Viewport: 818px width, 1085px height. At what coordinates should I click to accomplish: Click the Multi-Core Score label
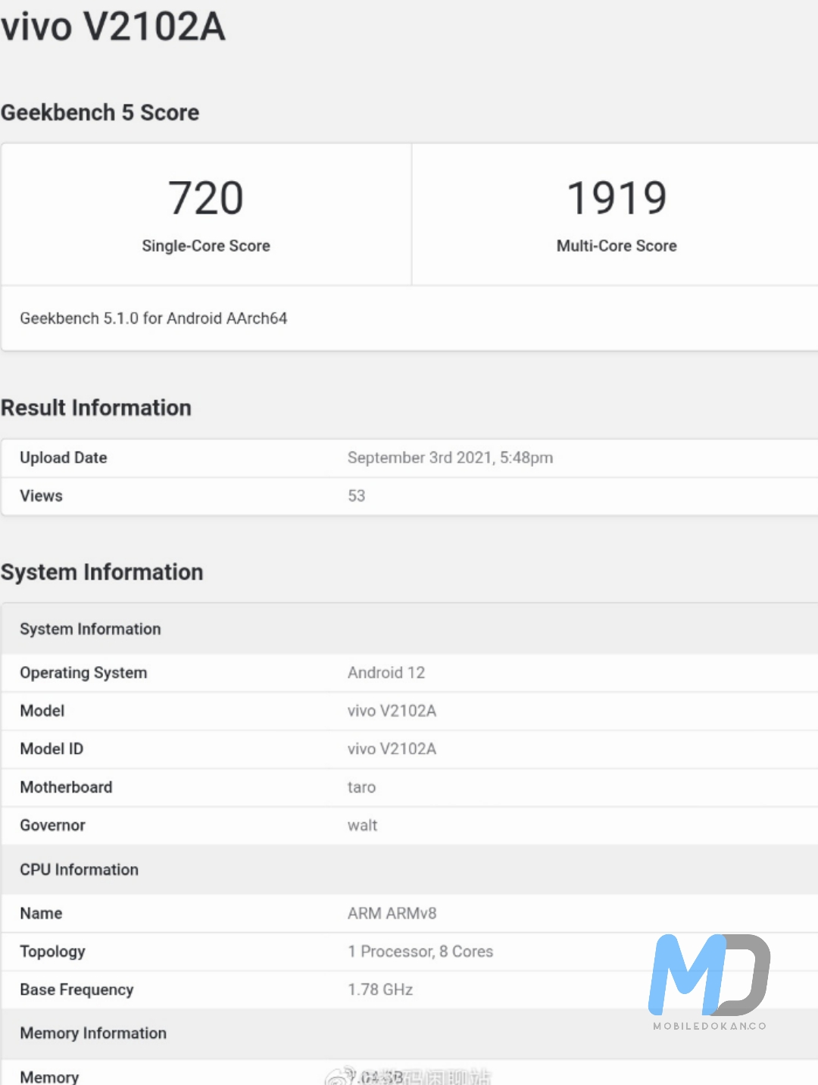(x=617, y=246)
